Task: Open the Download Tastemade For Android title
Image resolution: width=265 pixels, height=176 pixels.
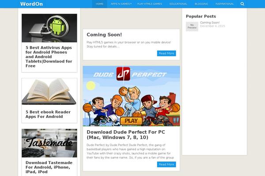Action: point(49,167)
